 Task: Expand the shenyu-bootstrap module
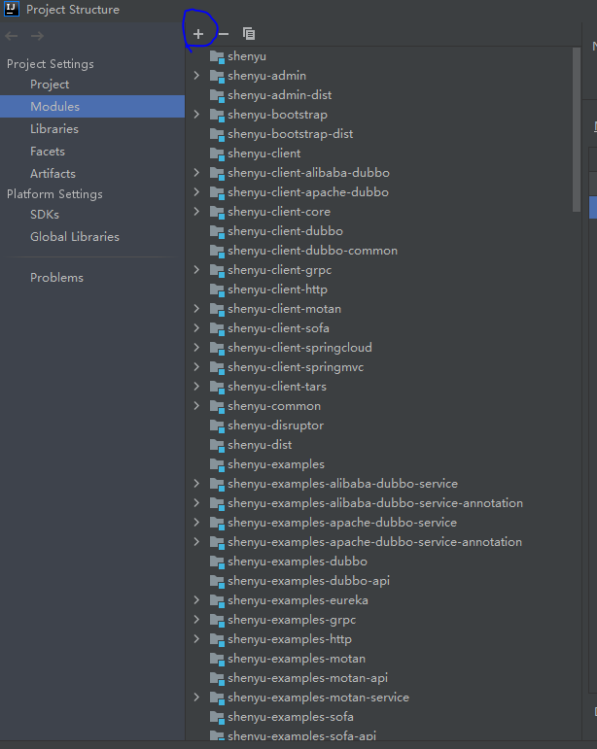click(196, 115)
